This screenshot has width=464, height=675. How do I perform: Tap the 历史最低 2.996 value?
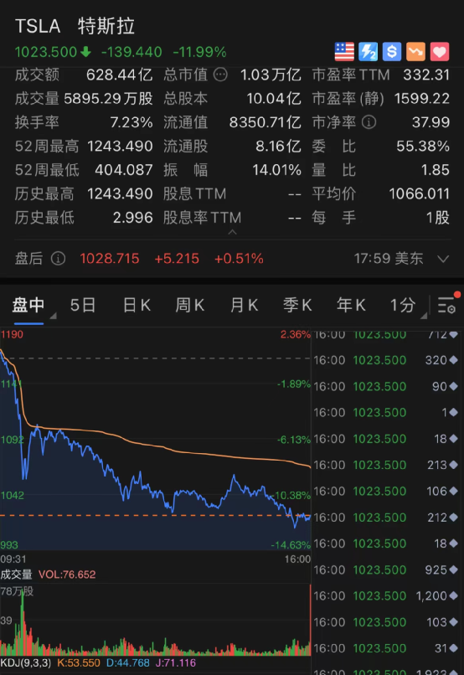coord(132,218)
